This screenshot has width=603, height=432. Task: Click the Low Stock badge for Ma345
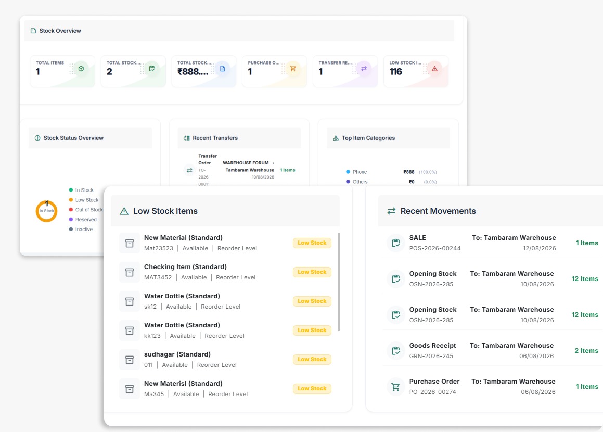(x=312, y=388)
